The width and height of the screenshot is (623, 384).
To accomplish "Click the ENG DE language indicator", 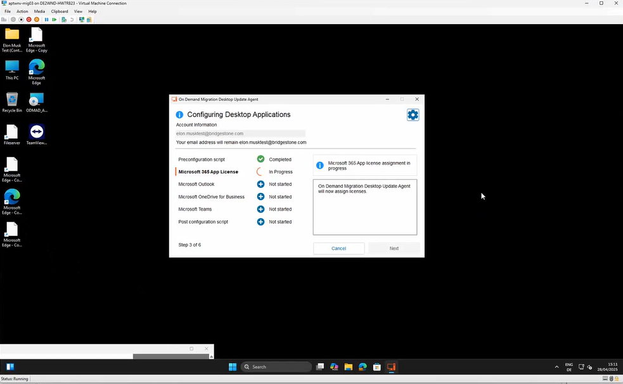I will (569, 367).
